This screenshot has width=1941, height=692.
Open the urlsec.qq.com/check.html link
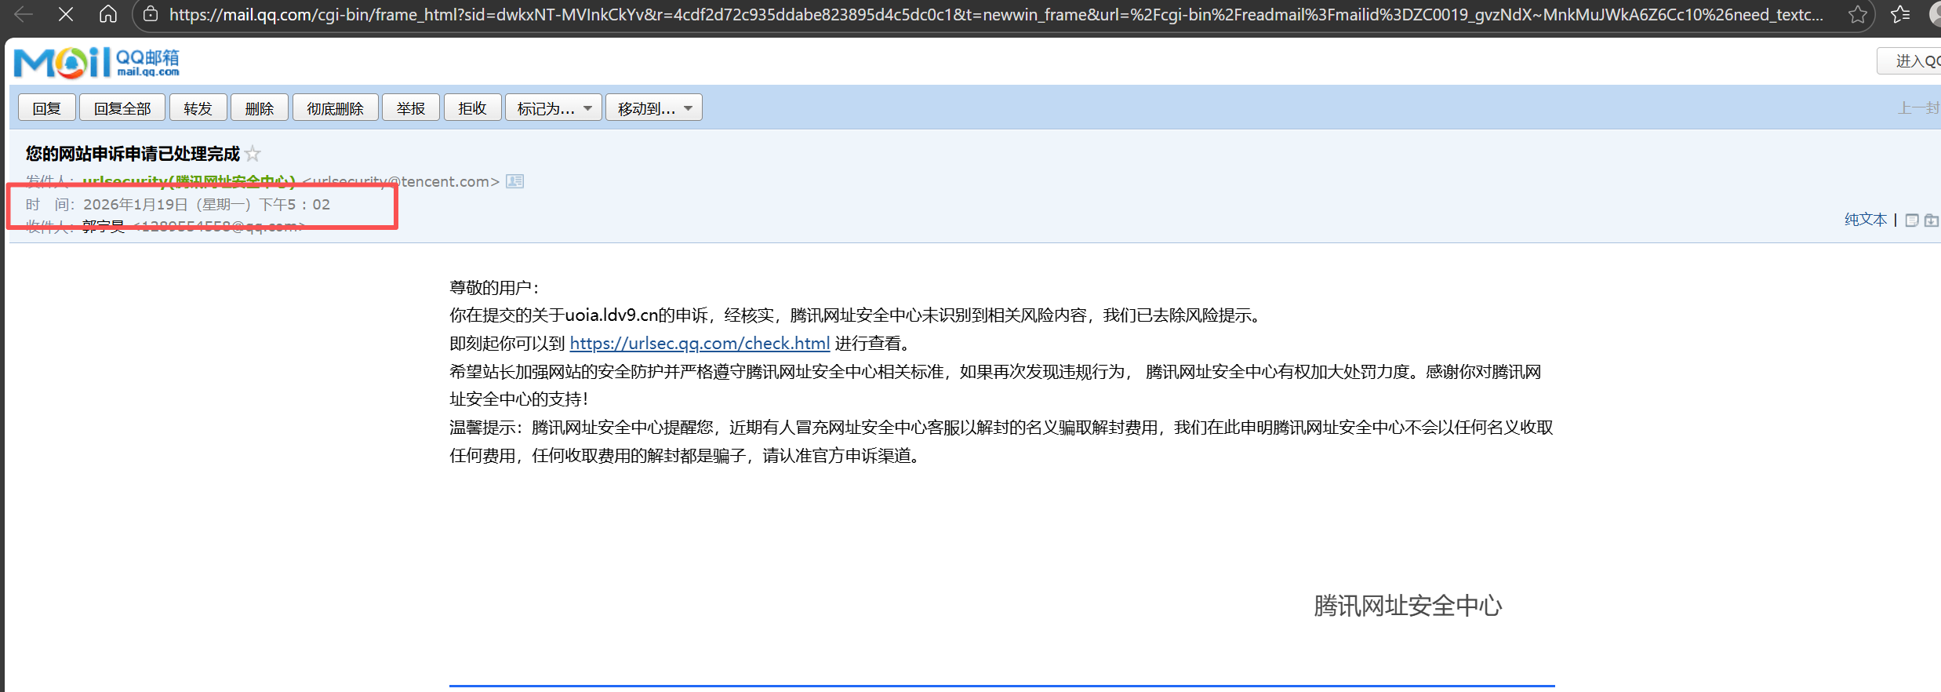click(700, 343)
